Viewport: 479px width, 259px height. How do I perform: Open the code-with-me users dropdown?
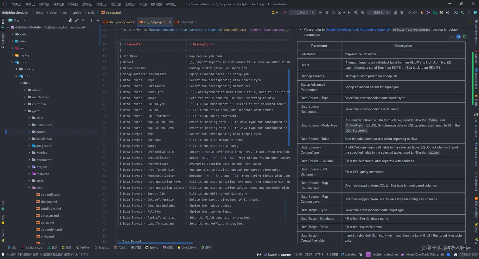pos(274,13)
